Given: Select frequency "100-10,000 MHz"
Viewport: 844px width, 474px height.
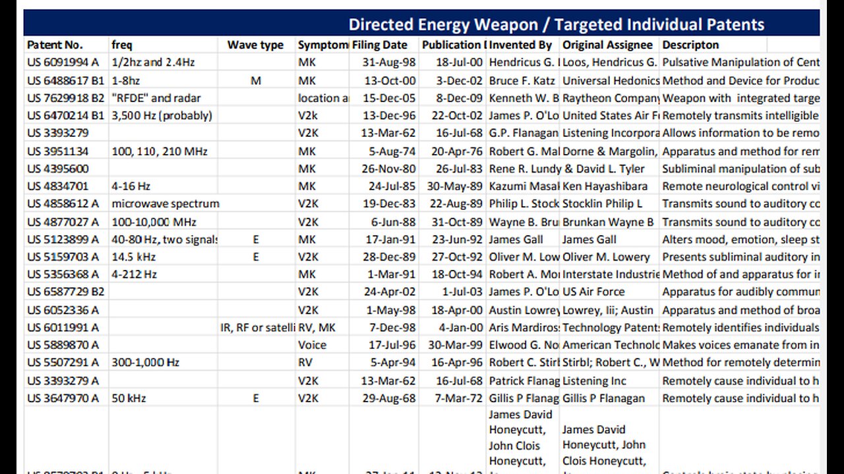Looking at the screenshot, I should coord(154,222).
